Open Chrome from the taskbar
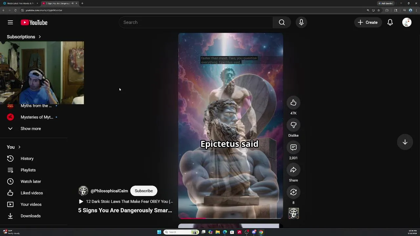The height and width of the screenshot is (236, 420). point(261,232)
